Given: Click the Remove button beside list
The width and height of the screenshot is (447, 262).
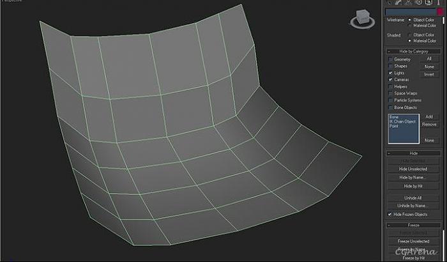Looking at the screenshot, I should click(429, 125).
